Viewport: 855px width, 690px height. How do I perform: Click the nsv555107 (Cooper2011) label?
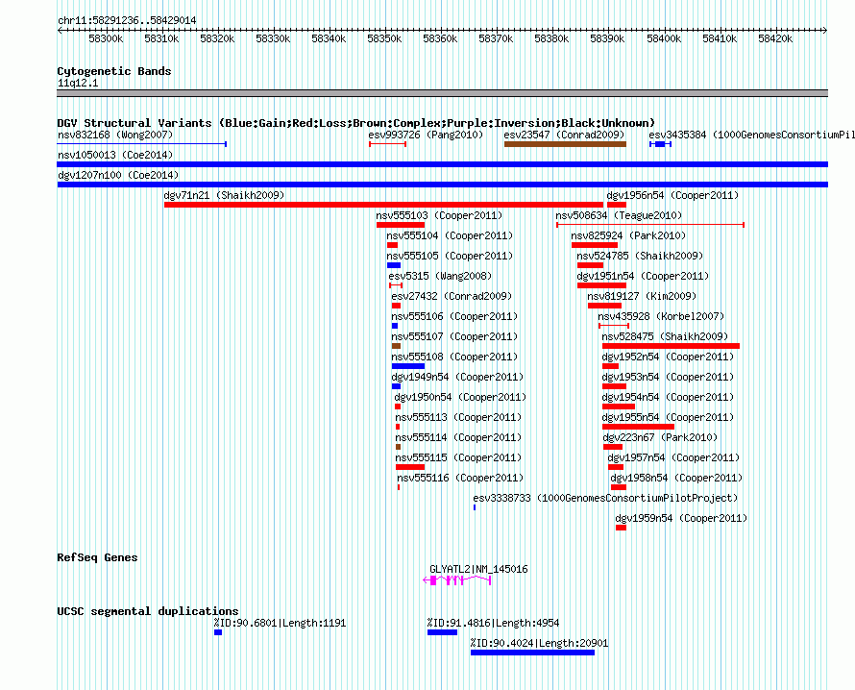(454, 336)
